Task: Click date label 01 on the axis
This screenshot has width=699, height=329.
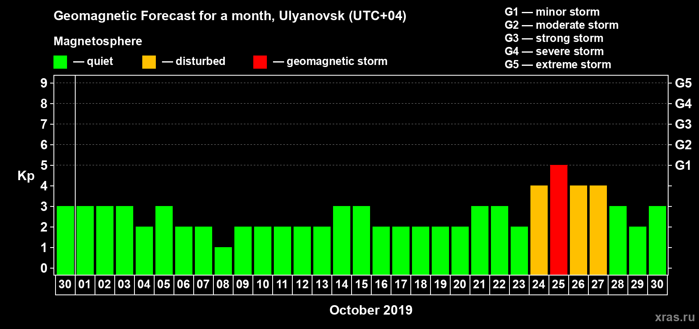Action: (85, 285)
